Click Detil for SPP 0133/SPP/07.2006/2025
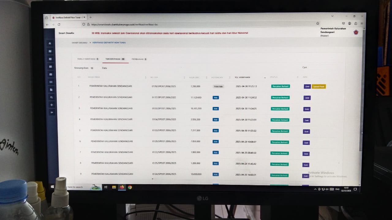The width and height of the screenshot is (392, 220). (x=306, y=132)
